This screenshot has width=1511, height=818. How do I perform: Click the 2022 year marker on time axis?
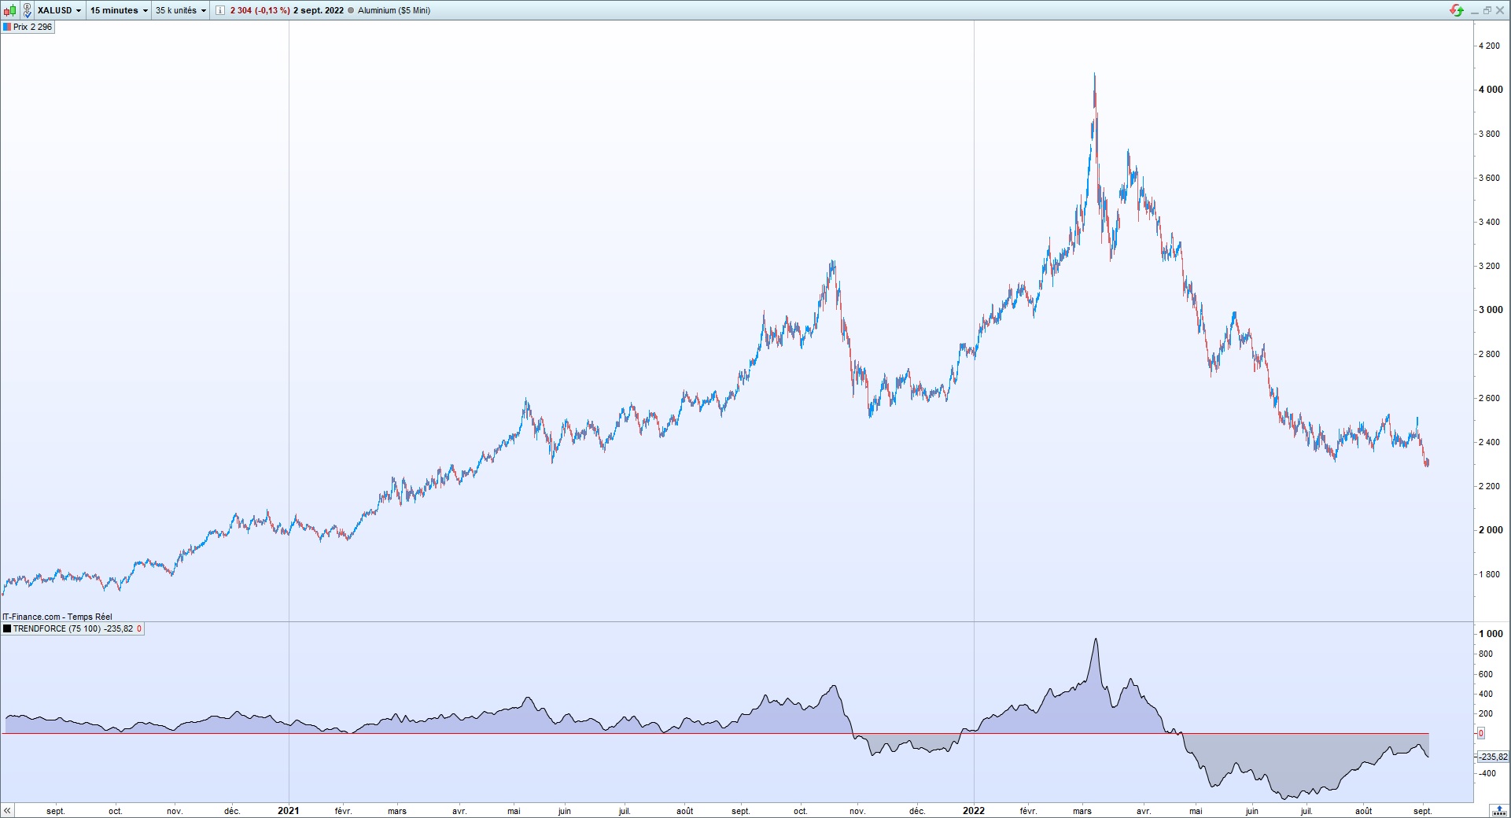click(x=974, y=811)
